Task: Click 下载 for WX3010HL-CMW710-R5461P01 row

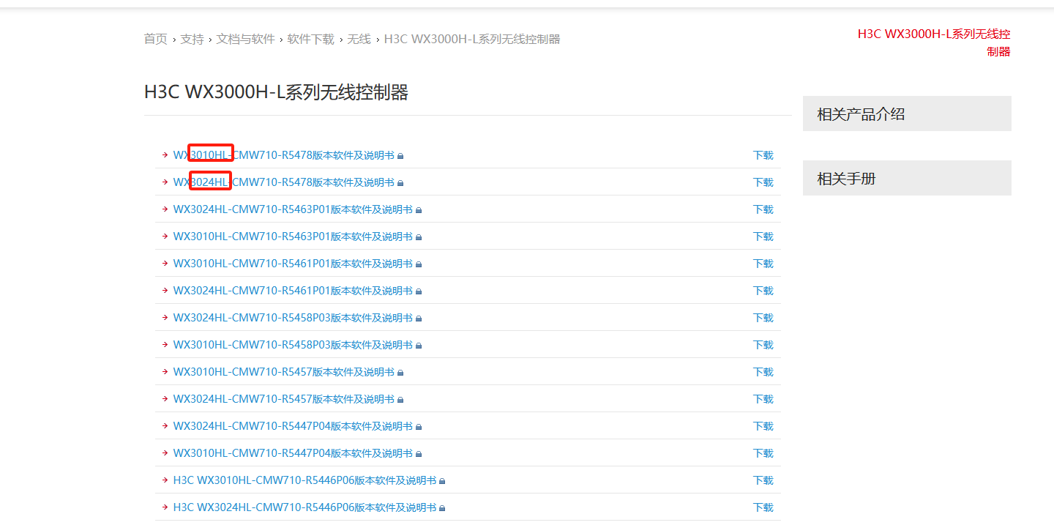Action: (763, 264)
